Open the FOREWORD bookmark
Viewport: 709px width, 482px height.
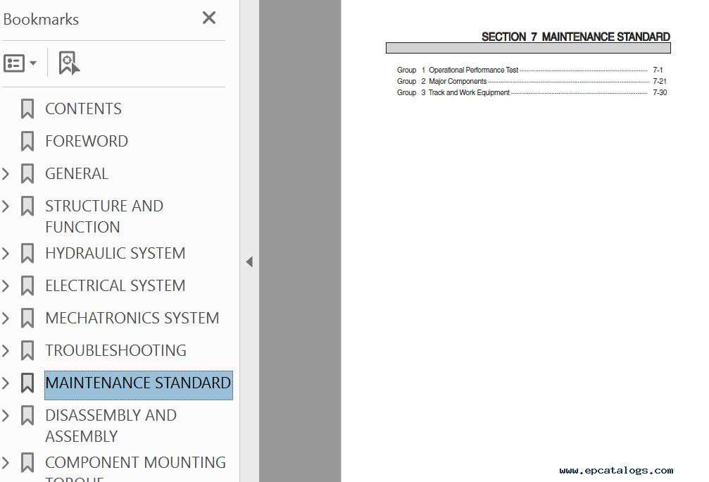pyautogui.click(x=87, y=141)
